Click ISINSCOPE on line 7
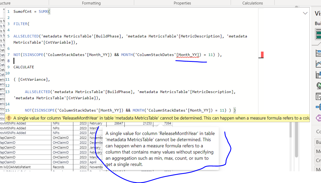The width and height of the screenshot is (321, 183). pos(33,55)
